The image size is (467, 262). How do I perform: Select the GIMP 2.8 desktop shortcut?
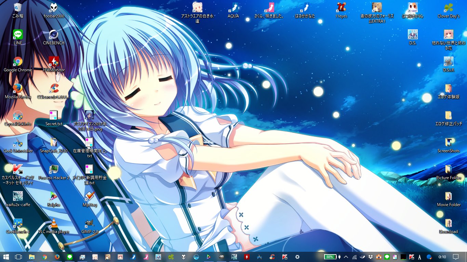[x=90, y=226]
